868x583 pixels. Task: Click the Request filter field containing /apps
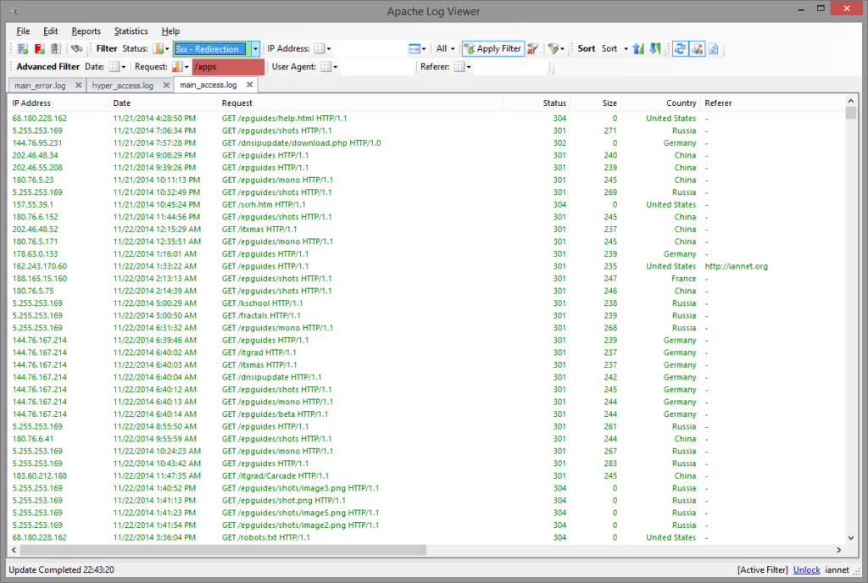point(228,67)
